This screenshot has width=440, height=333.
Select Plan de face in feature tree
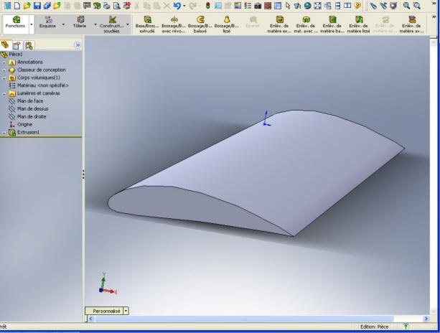pyautogui.click(x=30, y=101)
